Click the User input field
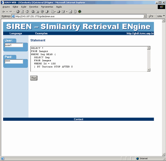Screen dimensions: 166x161 [x=14, y=45]
